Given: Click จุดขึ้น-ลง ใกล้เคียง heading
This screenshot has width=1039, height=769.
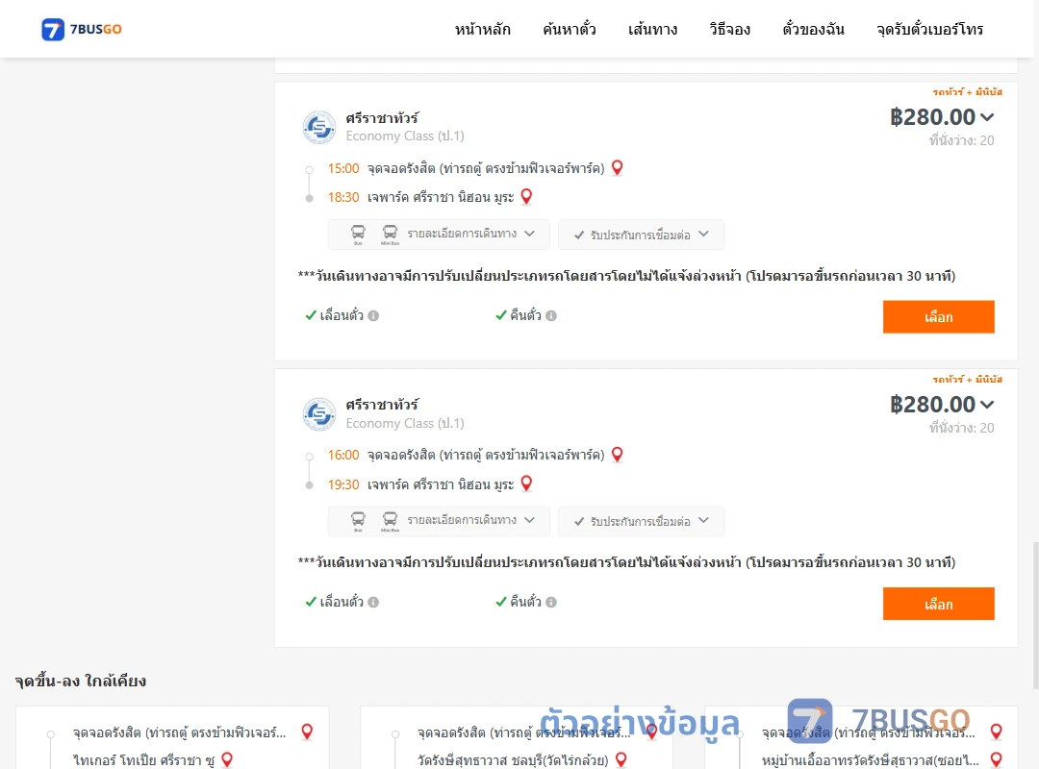Looking at the screenshot, I should pos(80,681).
